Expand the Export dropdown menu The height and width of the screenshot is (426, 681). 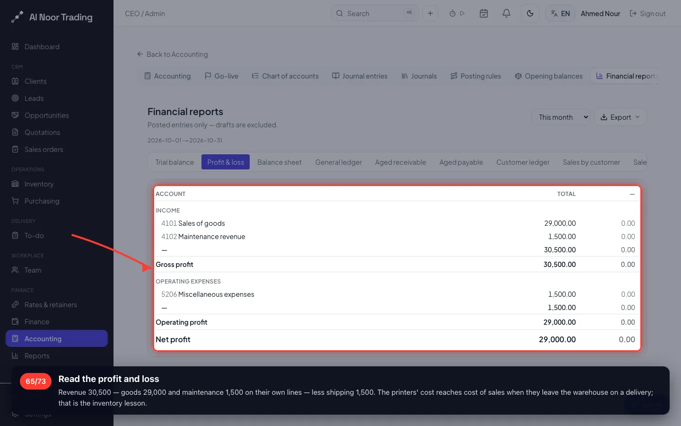620,117
